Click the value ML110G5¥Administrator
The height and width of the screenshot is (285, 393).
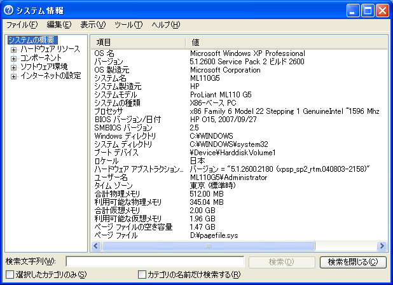click(x=228, y=177)
